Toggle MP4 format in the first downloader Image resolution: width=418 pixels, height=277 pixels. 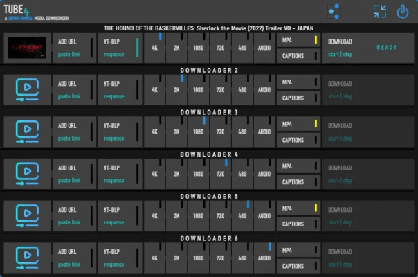[297, 41]
